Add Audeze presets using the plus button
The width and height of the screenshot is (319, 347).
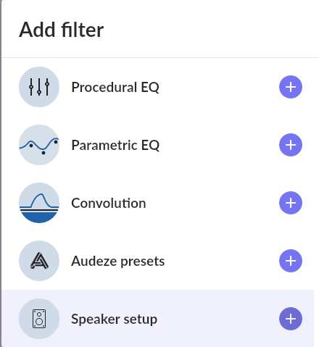291,261
